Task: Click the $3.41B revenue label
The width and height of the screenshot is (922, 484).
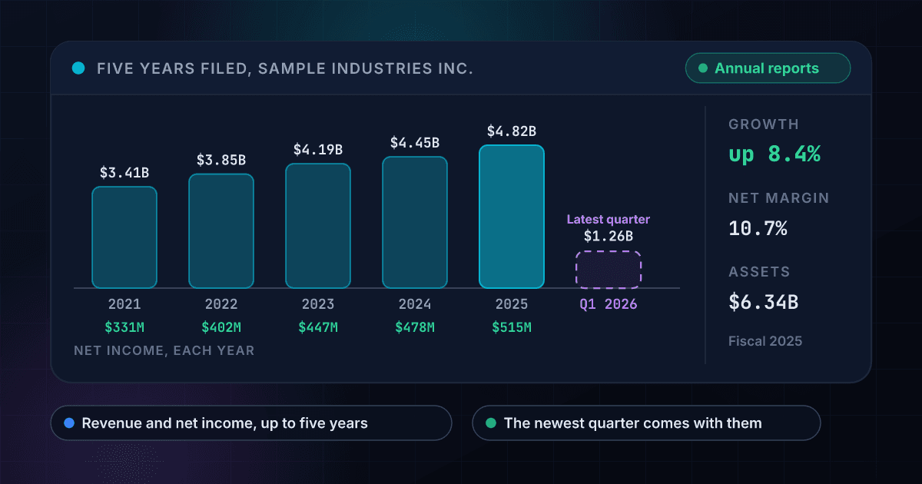Action: pyautogui.click(x=124, y=173)
